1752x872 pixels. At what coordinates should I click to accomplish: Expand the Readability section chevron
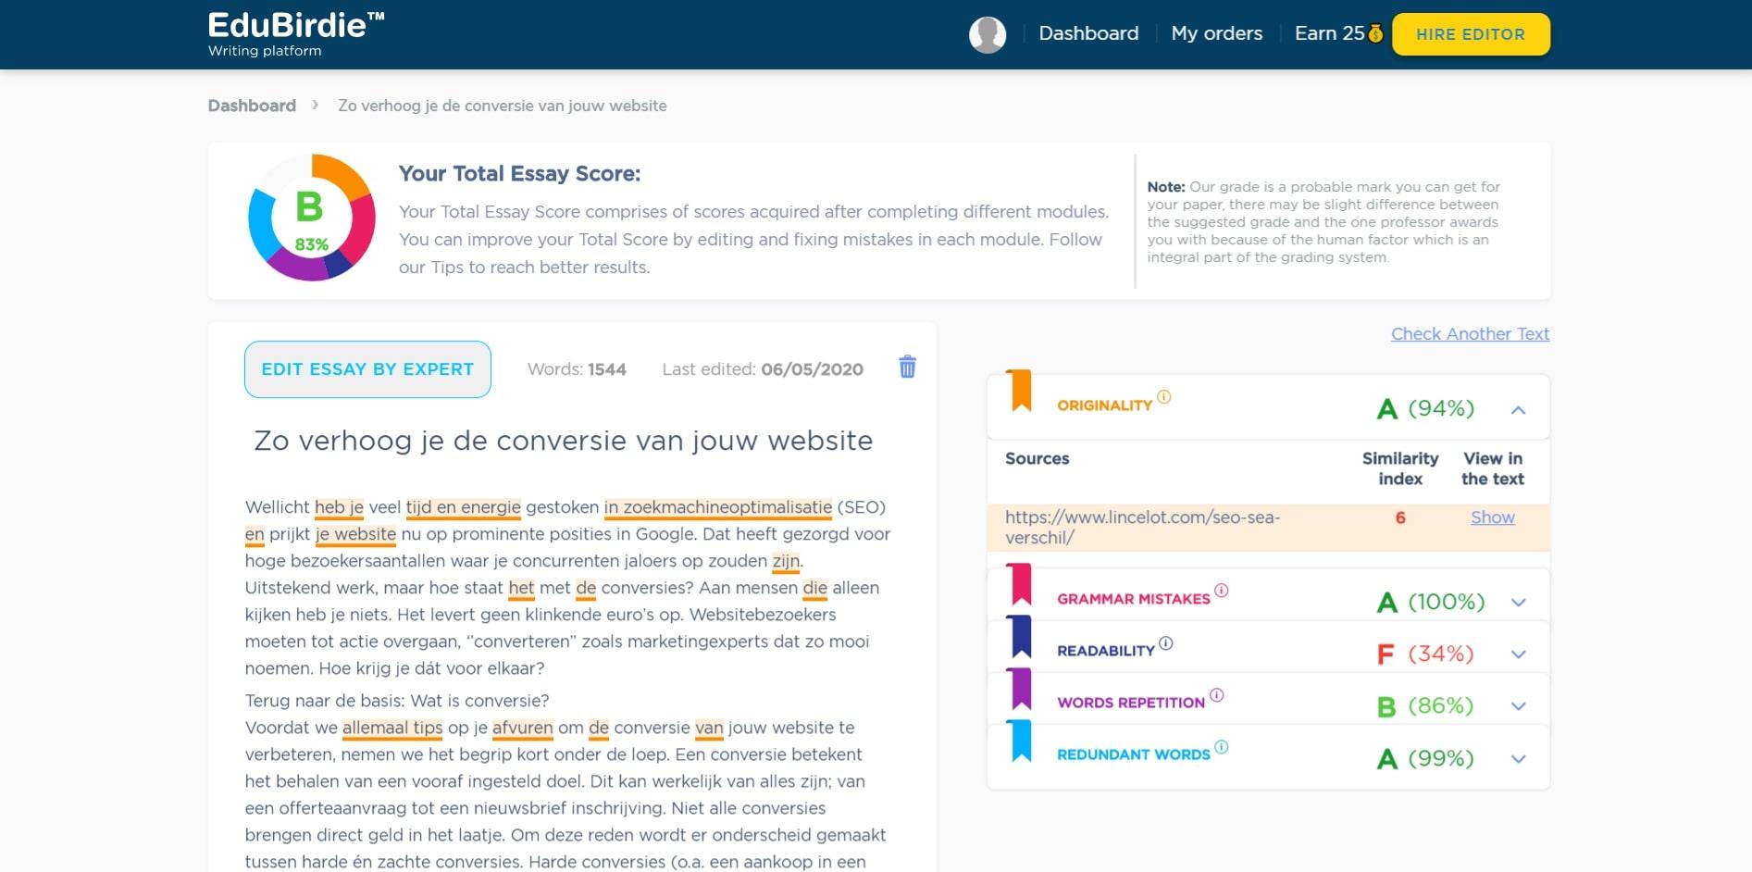pos(1518,654)
